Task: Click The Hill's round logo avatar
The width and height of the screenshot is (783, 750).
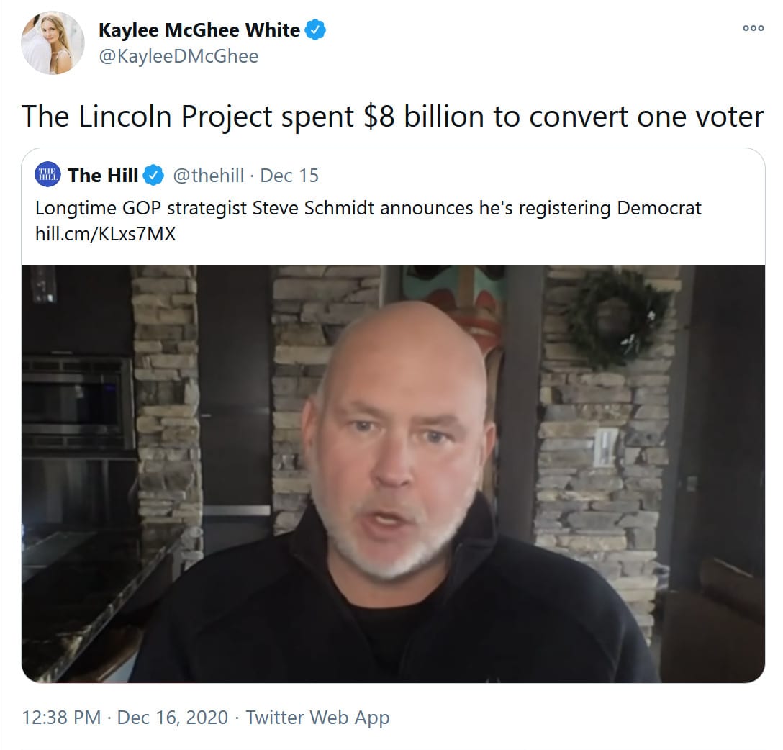Action: coord(48,175)
